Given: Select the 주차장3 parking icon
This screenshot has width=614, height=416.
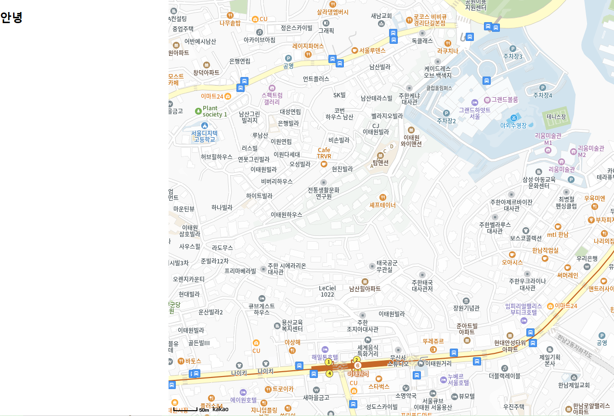Looking at the screenshot, I should click(x=512, y=49).
